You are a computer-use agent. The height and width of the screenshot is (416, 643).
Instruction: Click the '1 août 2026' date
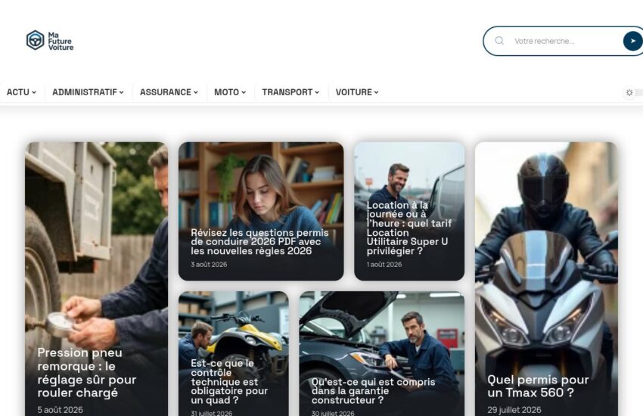click(384, 265)
